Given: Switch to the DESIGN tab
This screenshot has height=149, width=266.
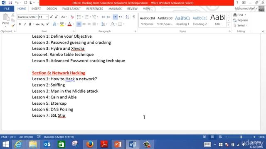Looking at the screenshot, I should (x=52, y=9).
